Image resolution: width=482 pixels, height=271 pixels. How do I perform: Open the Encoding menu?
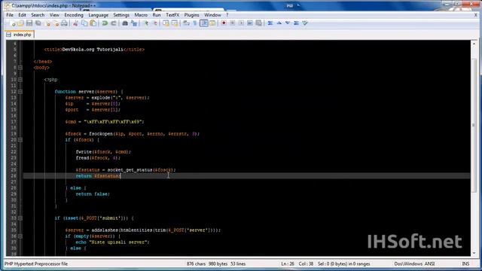click(74, 15)
